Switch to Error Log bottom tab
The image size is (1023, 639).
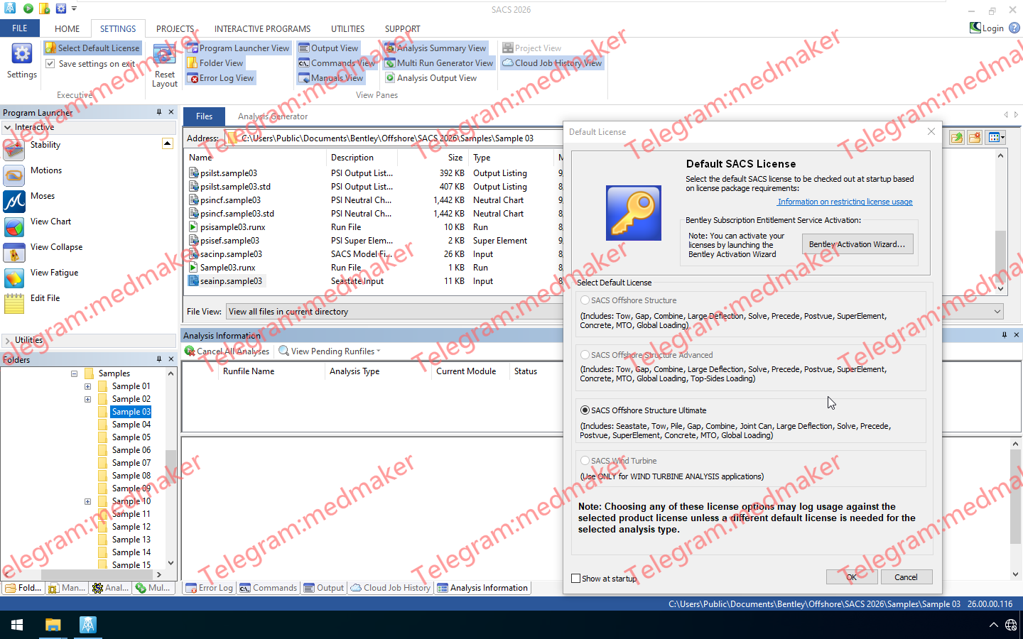(210, 588)
